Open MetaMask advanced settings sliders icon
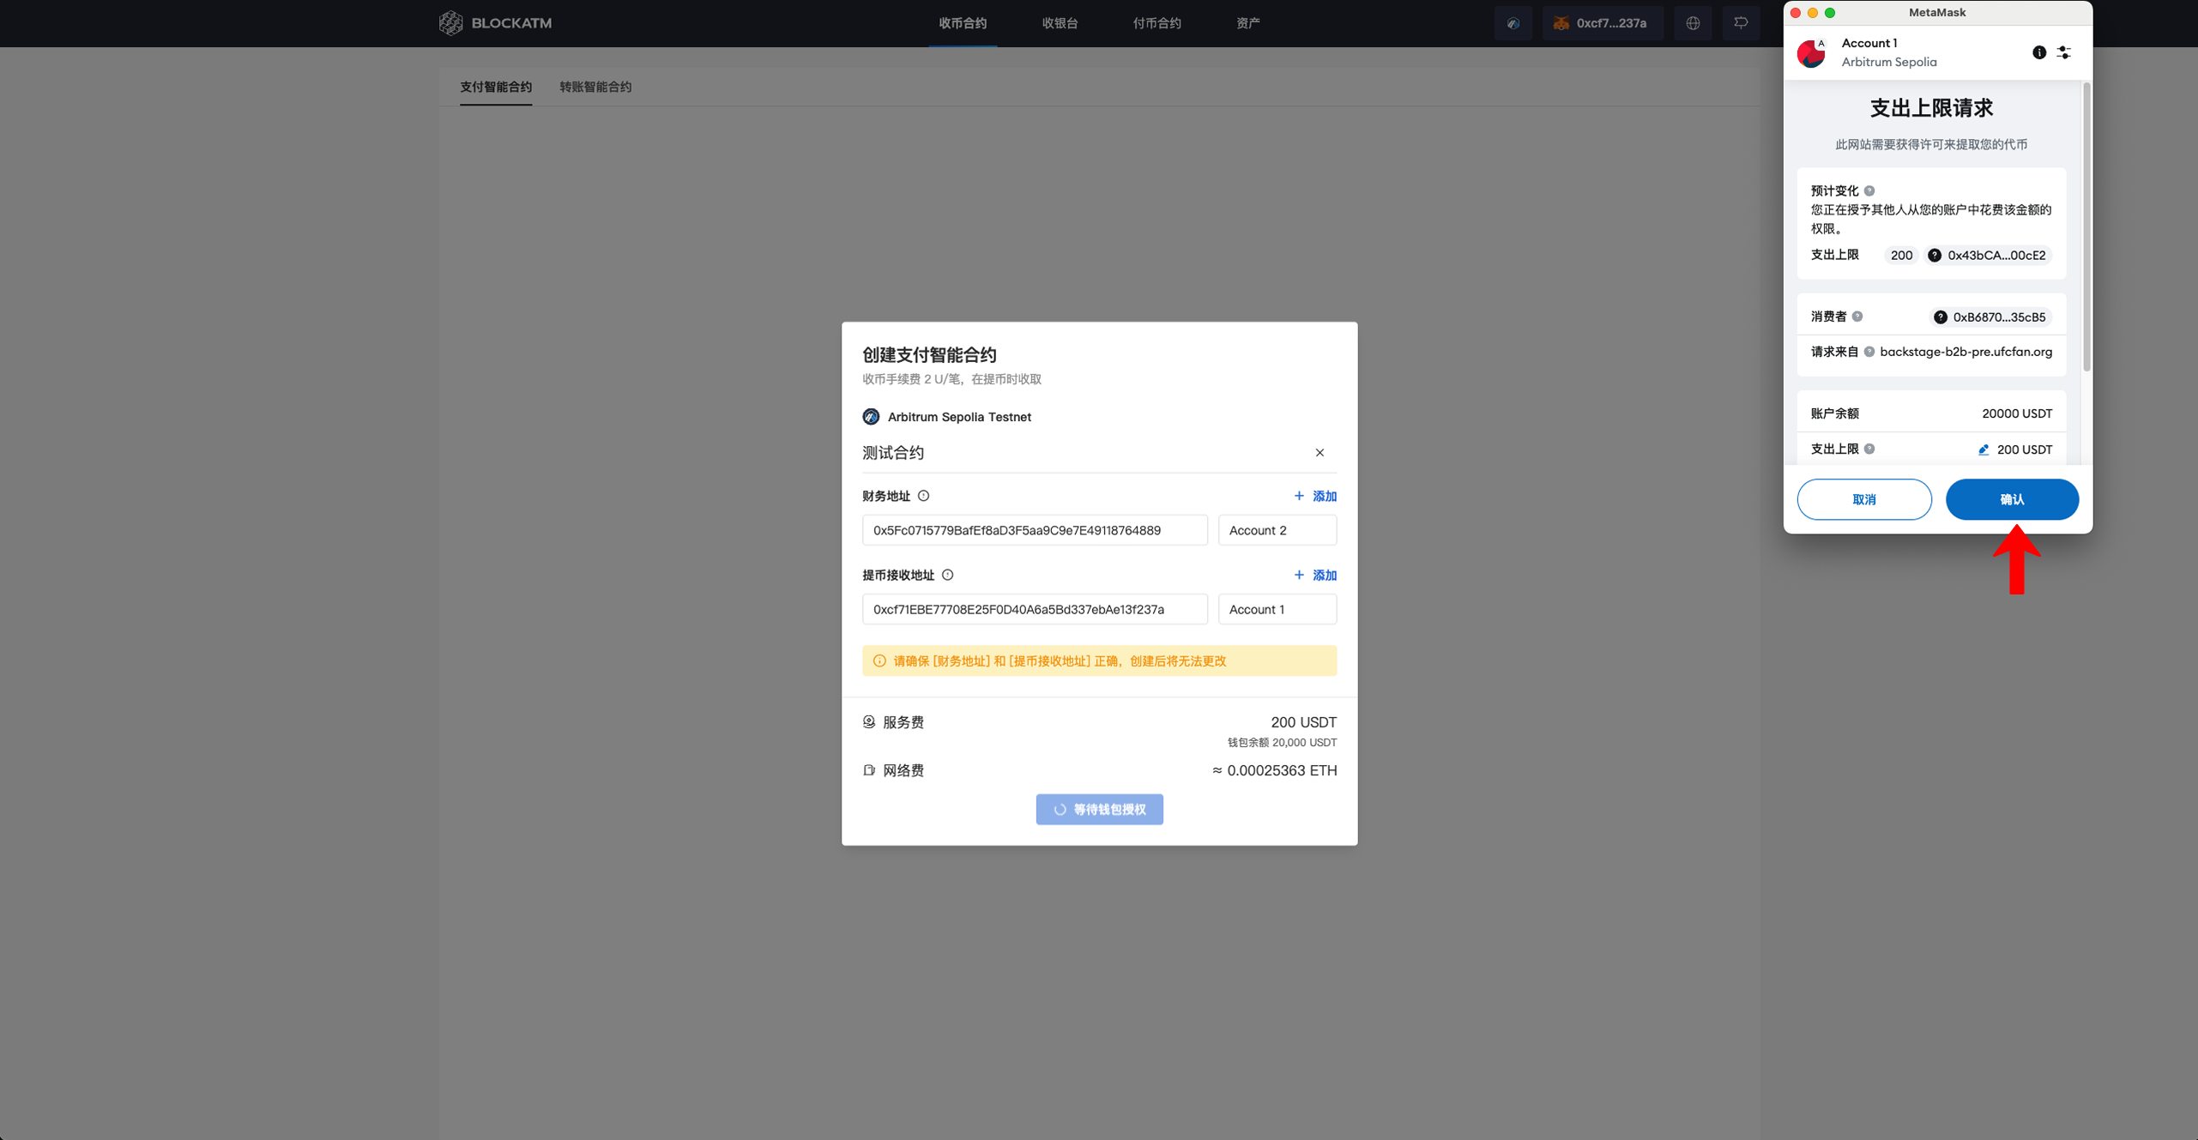Screen dimensions: 2198x1140 [2063, 52]
